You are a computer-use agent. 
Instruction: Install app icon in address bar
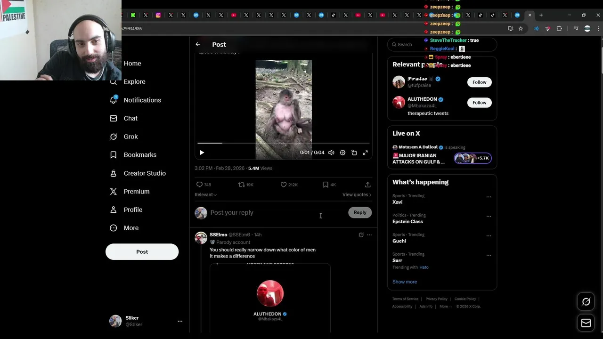tap(510, 29)
